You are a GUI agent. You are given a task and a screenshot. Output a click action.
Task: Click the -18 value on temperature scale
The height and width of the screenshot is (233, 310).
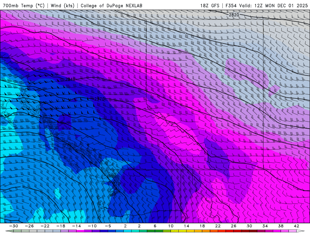coord(61,226)
